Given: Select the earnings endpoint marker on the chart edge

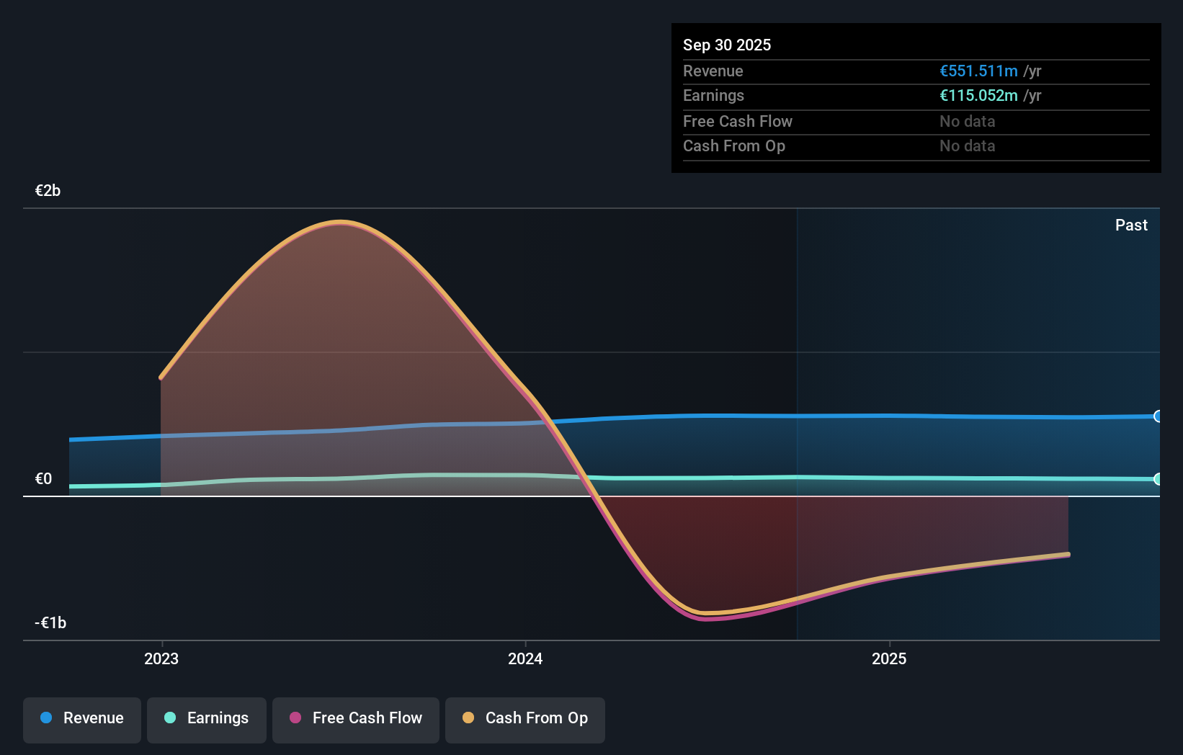Looking at the screenshot, I should (x=1159, y=478).
